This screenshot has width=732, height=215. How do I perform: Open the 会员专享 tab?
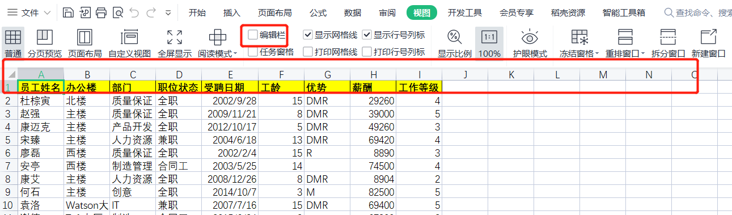click(517, 12)
